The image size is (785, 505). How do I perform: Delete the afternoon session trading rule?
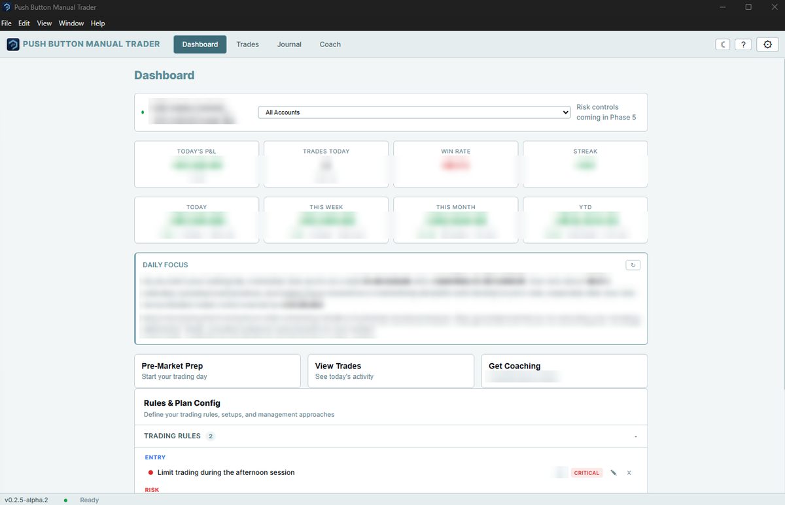(x=629, y=473)
